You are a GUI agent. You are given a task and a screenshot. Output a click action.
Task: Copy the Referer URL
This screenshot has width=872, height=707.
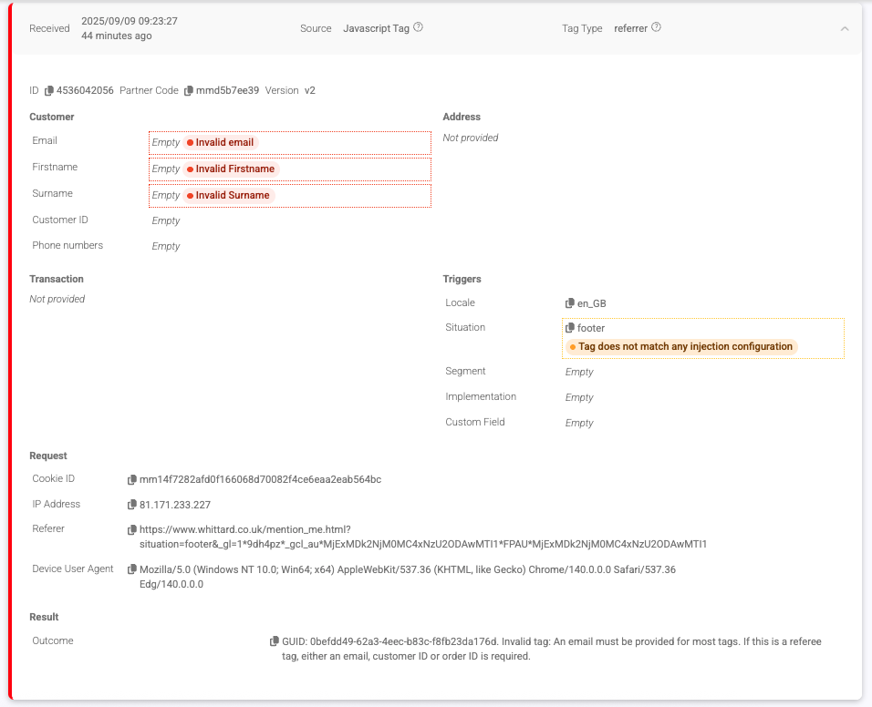[132, 529]
